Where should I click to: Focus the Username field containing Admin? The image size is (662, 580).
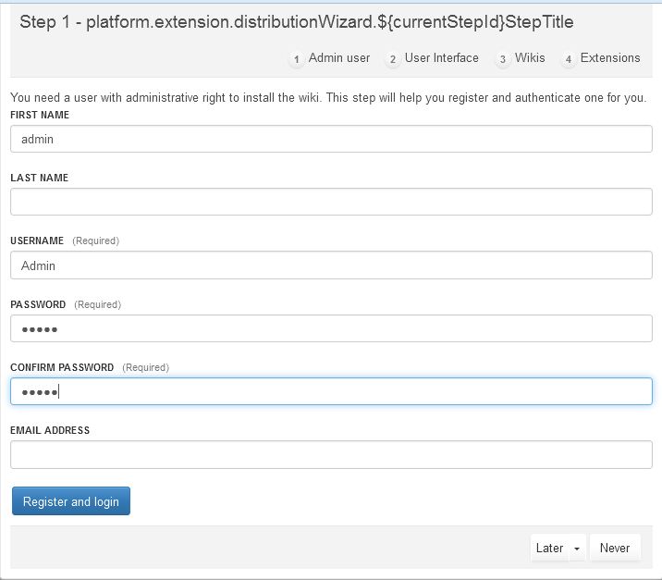point(331,265)
